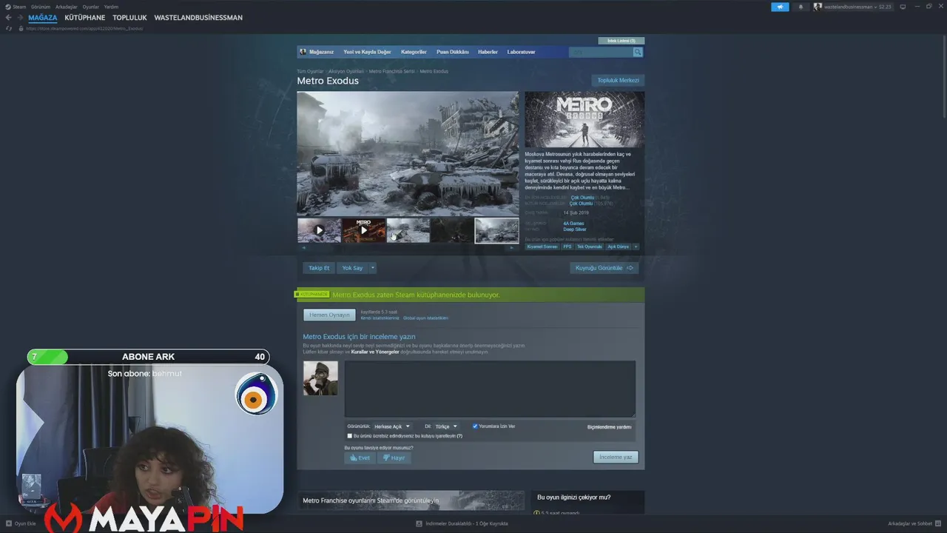Viewport: 947px width, 533px height.
Task: Click the Topluluk Merkezi button
Action: coord(618,80)
